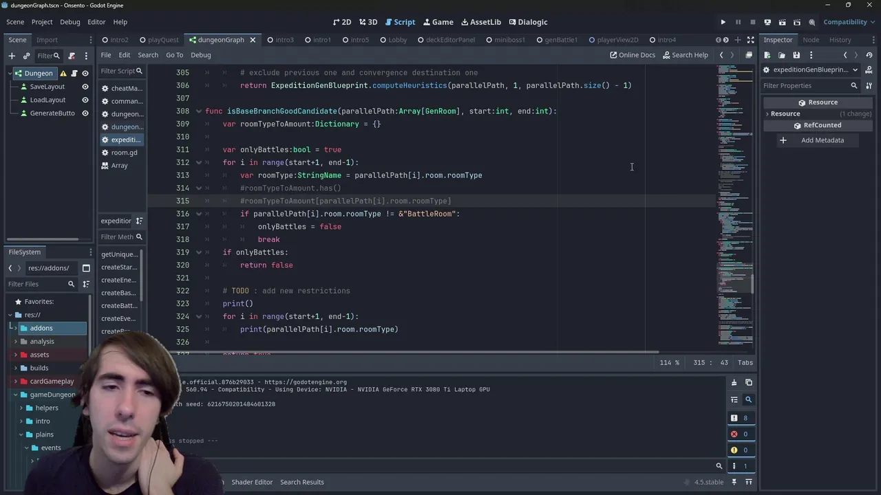Open the AssetLib workspace
This screenshot has height=495, width=881.
[x=480, y=22]
